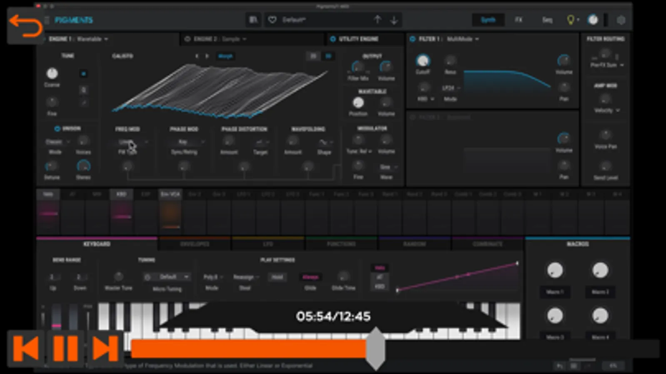Click the Master Tune knob
Viewport: 666px width, 374px height.
tap(118, 276)
